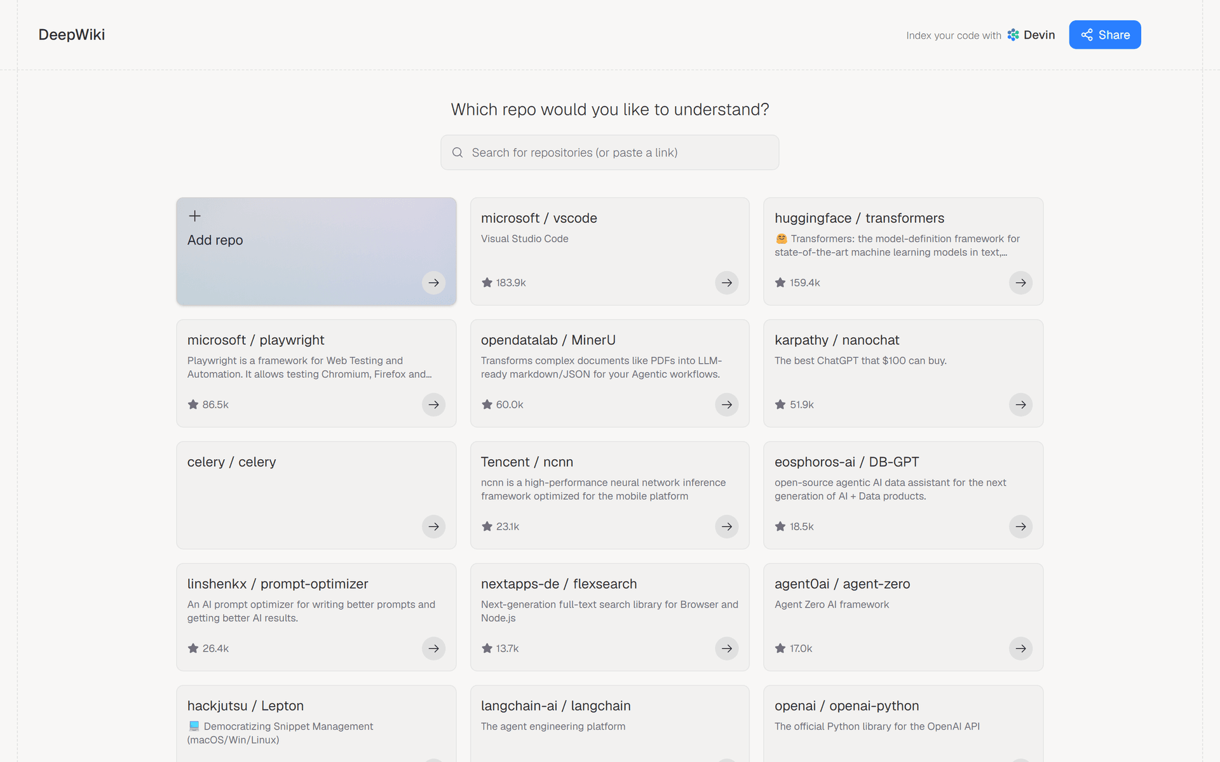This screenshot has width=1220, height=762.
Task: Open celery / celery repo title
Action: click(231, 462)
